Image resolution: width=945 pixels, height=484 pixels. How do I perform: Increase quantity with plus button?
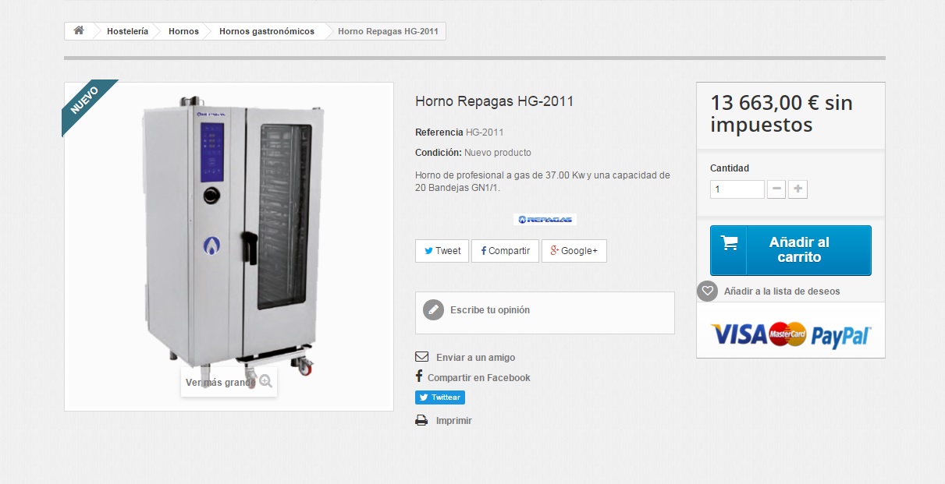(x=798, y=189)
